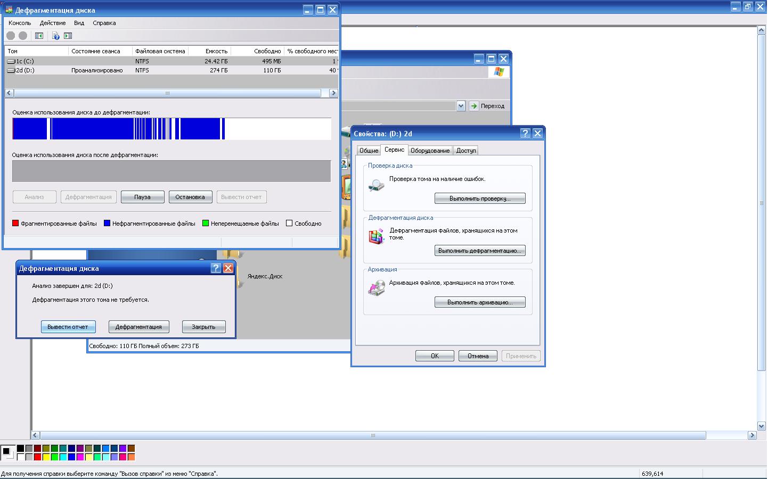768x479 pixels.
Task: Open help via the toolbar question-mark icon
Action: tap(55, 36)
